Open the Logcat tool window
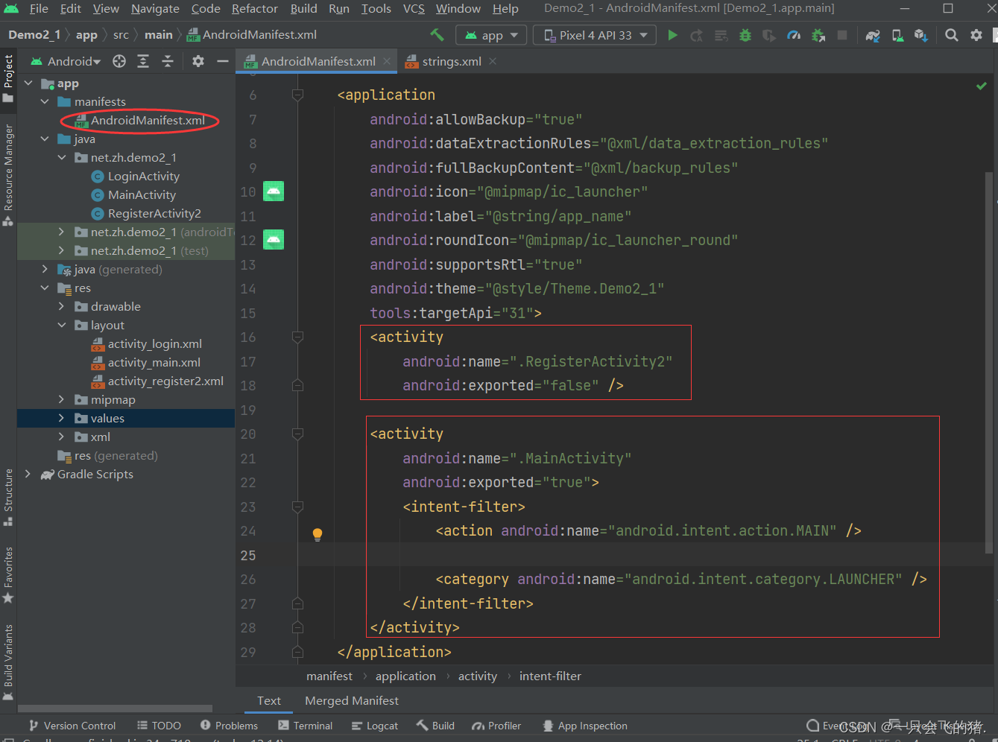This screenshot has width=998, height=742. [375, 726]
